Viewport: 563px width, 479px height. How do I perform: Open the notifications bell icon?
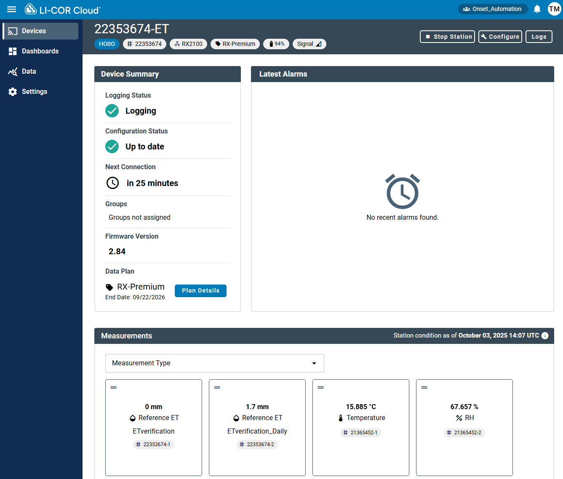coord(537,9)
